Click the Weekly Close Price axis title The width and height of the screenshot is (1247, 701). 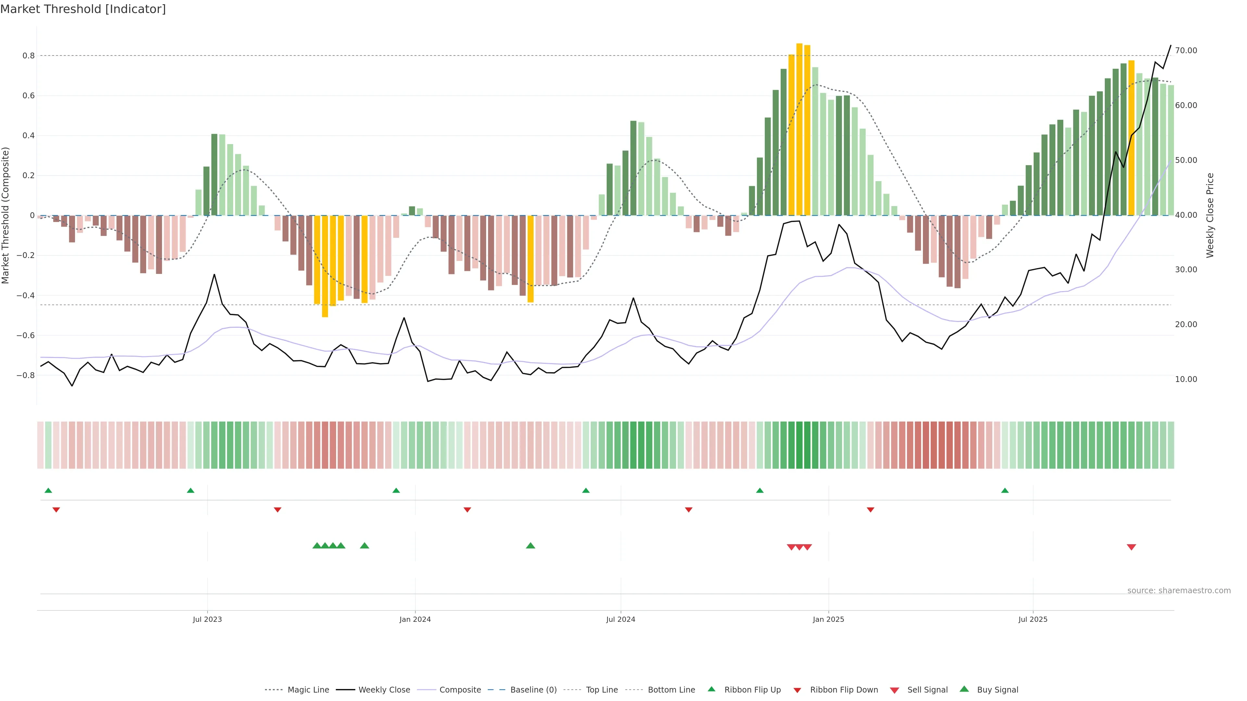click(x=1210, y=215)
